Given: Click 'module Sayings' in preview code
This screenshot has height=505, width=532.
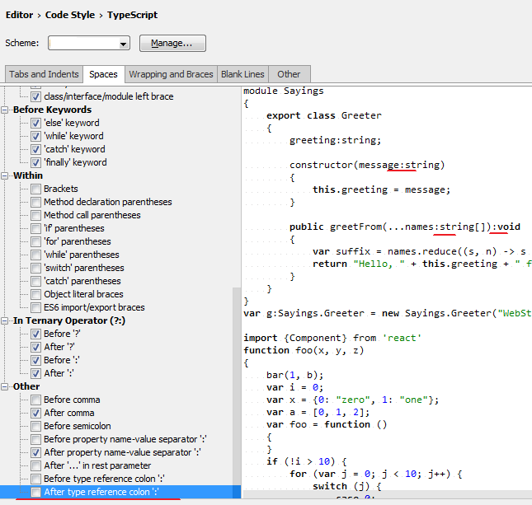Looking at the screenshot, I should (x=284, y=91).
